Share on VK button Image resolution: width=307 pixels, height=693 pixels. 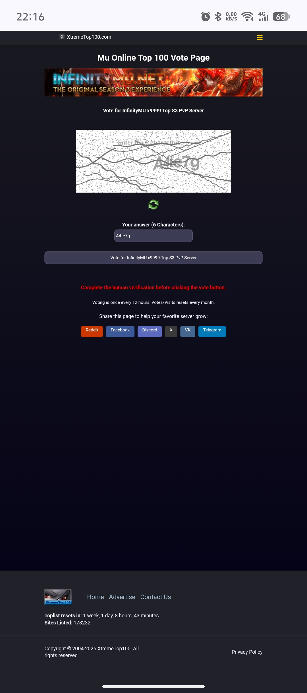point(188,331)
